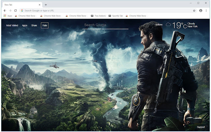Open a new tab with the plus button
The width and height of the screenshot is (211, 132).
coord(46,5)
